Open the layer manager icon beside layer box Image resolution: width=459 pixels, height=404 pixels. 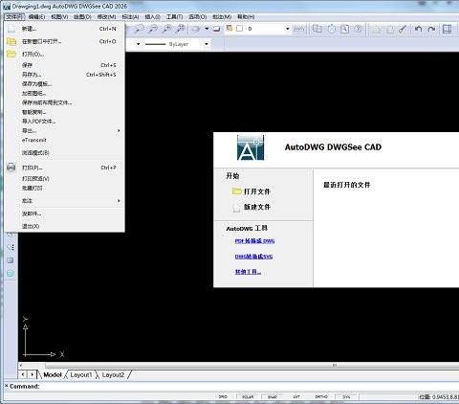pyautogui.click(x=229, y=29)
